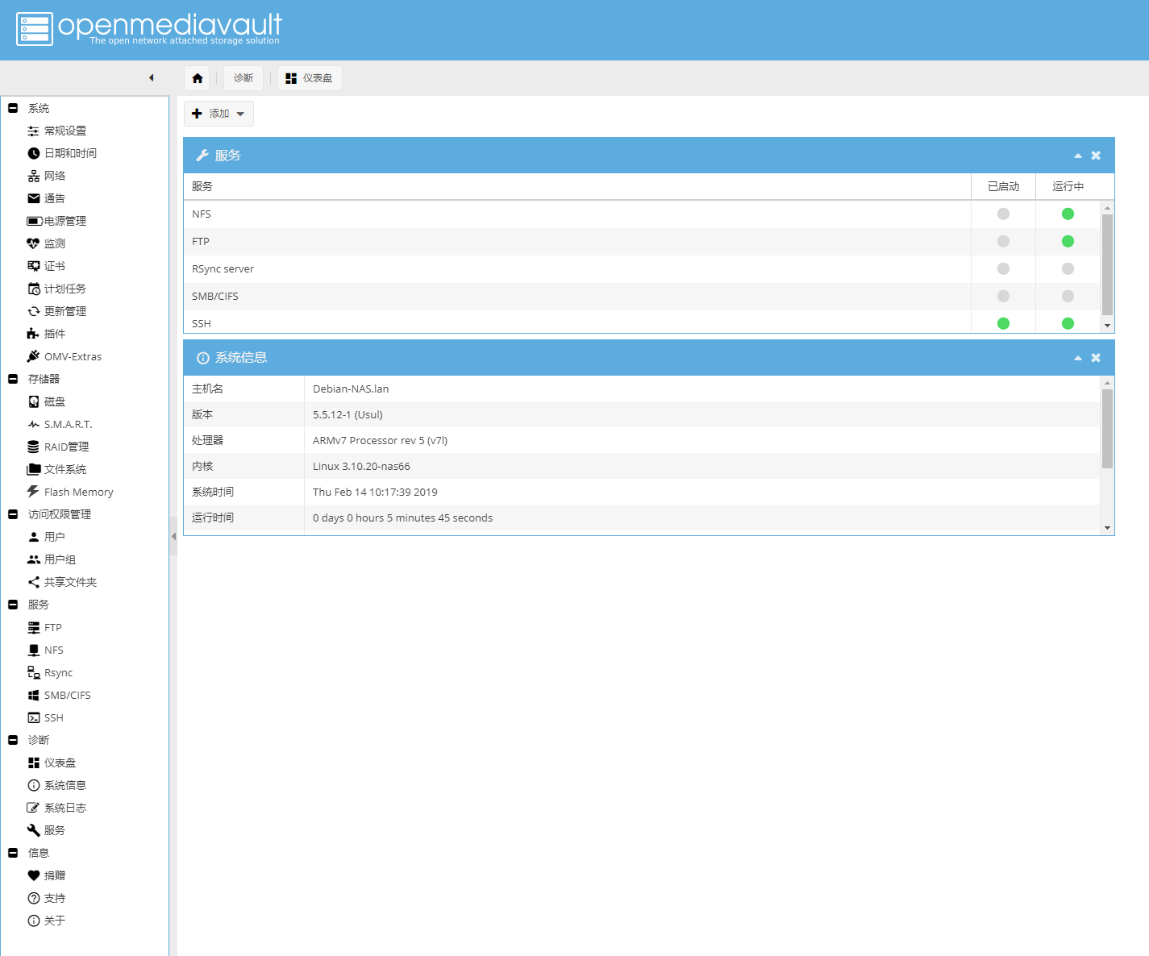The image size is (1149, 956).
Task: Open S.M.A.R.T. pulse icon
Action: tap(34, 424)
